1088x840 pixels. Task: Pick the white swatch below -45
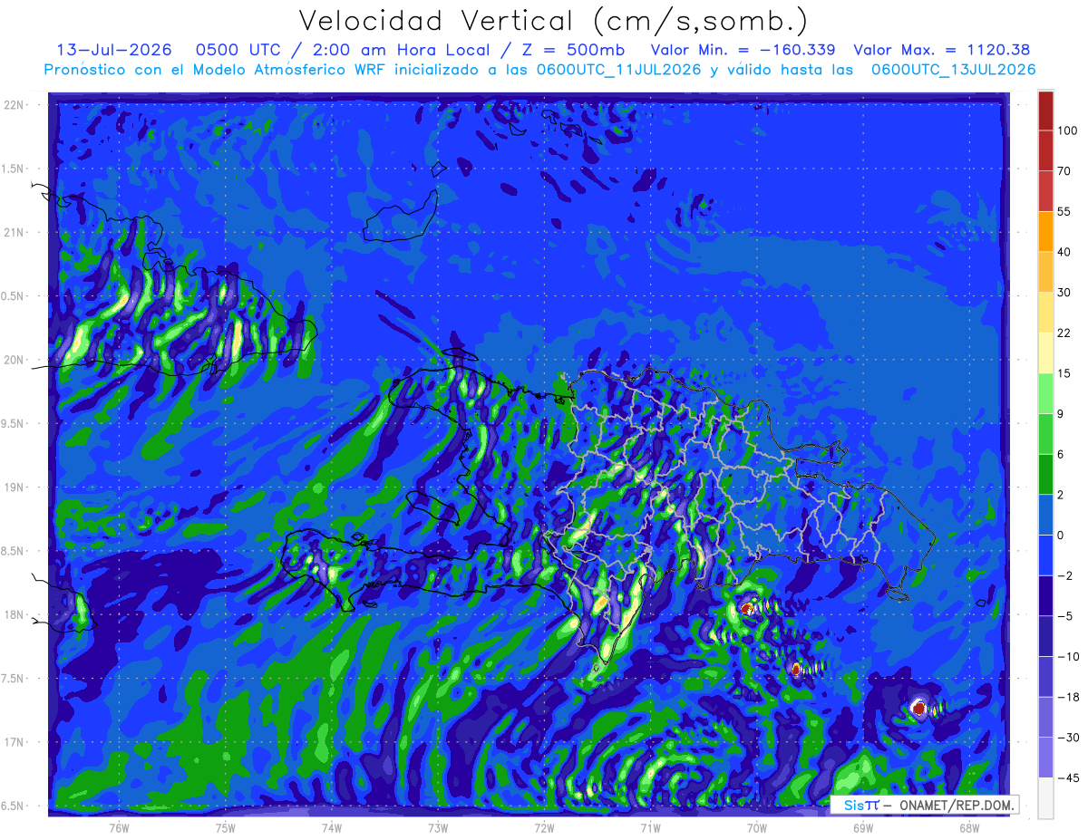[1046, 798]
